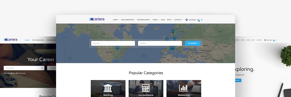Open the BLOG page in center window

click(163, 20)
